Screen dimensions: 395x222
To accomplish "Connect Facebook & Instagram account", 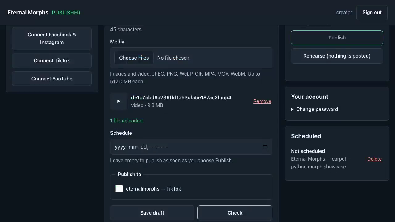I will tap(52, 39).
